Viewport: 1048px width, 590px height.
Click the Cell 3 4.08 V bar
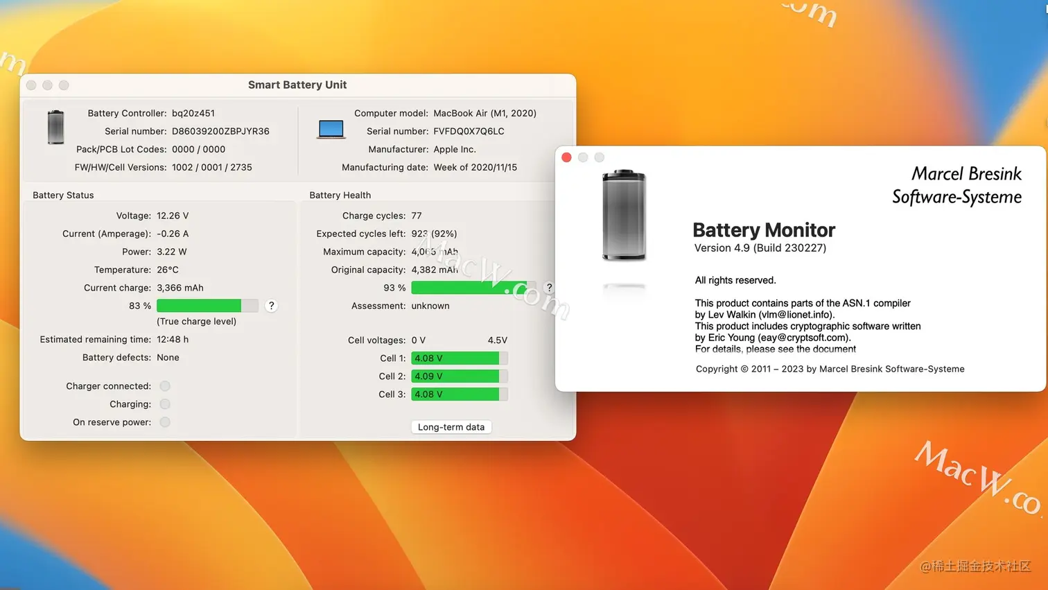[460, 394]
